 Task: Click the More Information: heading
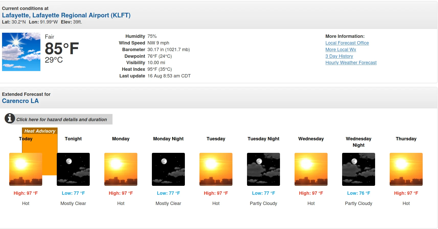[x=345, y=36]
